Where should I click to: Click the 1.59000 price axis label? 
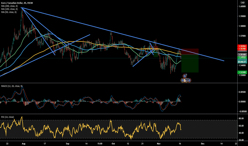(x=242, y=16)
